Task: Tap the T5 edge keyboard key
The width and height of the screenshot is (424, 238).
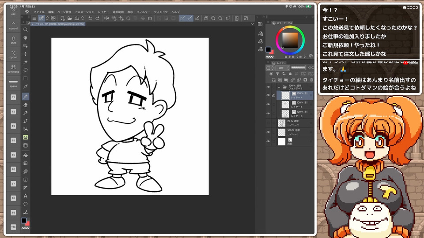Action: (x=13, y=155)
